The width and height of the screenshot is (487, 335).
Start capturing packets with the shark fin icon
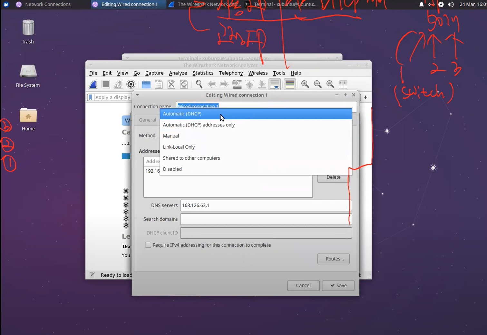pos(93,84)
